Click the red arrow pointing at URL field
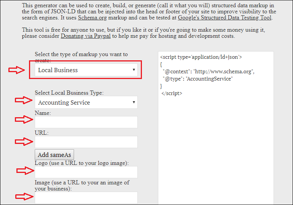 pyautogui.click(x=23, y=142)
